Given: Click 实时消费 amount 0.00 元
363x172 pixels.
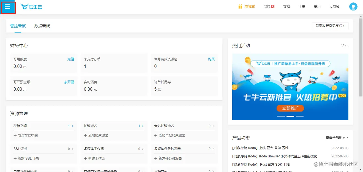Looking at the screenshot, I should tap(90, 89).
